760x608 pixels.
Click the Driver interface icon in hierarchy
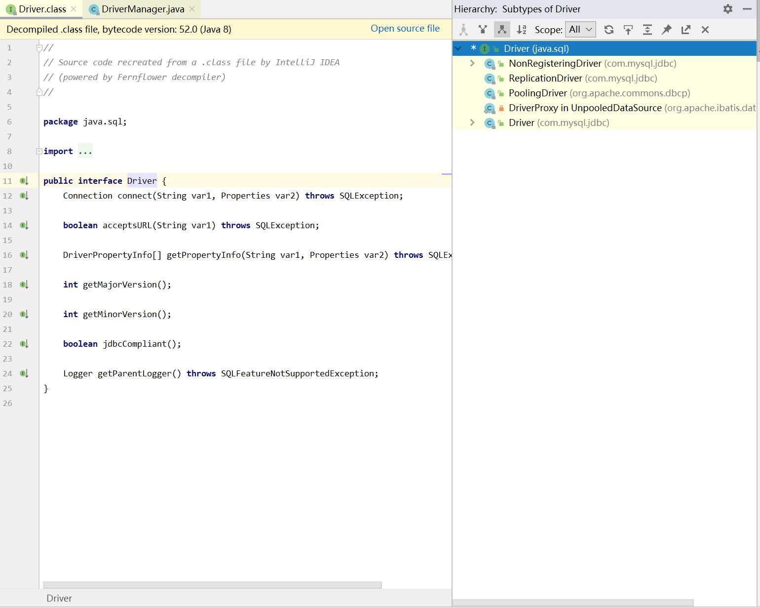(x=485, y=48)
